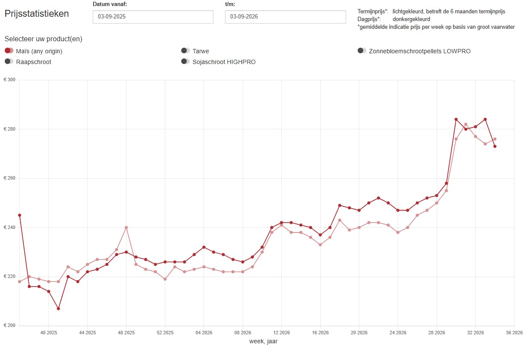Click the Raapschroot label text
The width and height of the screenshot is (529, 345).
(x=34, y=62)
